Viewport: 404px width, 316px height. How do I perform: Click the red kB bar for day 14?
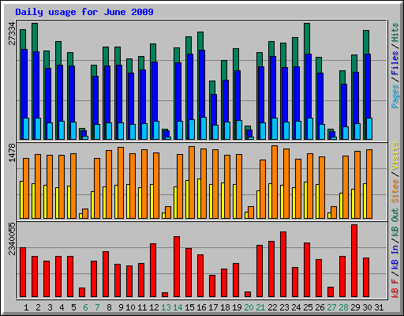(177, 267)
